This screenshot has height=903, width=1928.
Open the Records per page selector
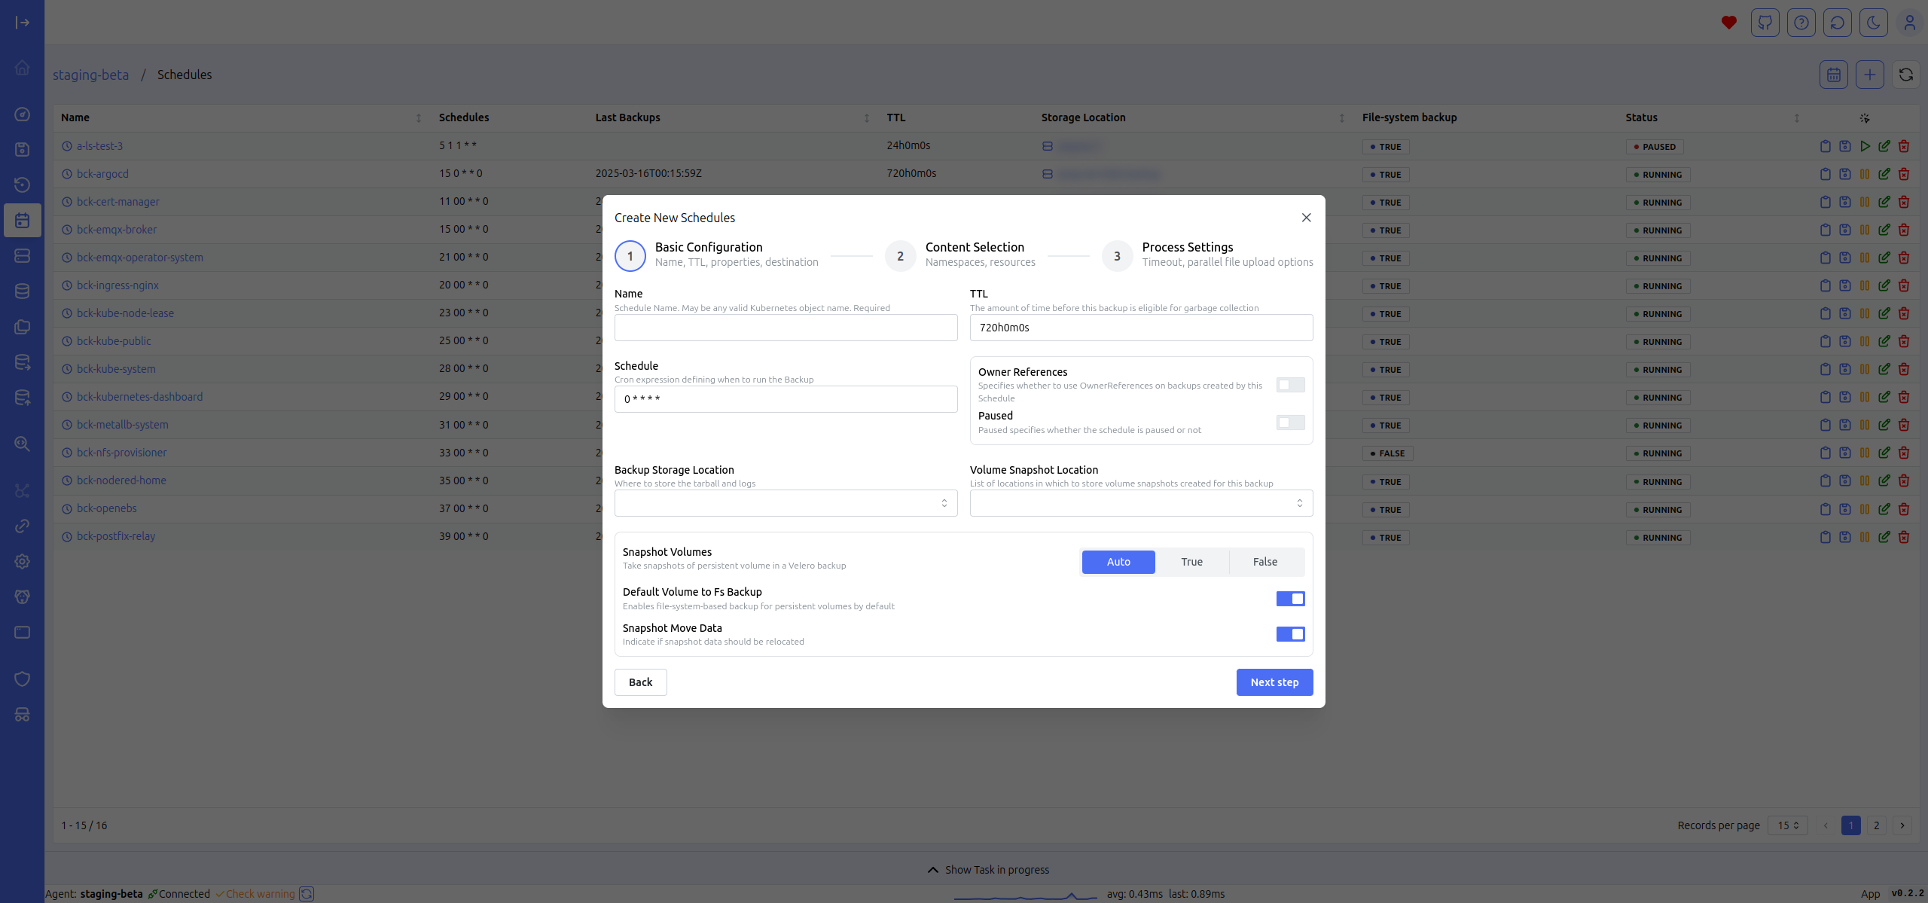click(1788, 825)
